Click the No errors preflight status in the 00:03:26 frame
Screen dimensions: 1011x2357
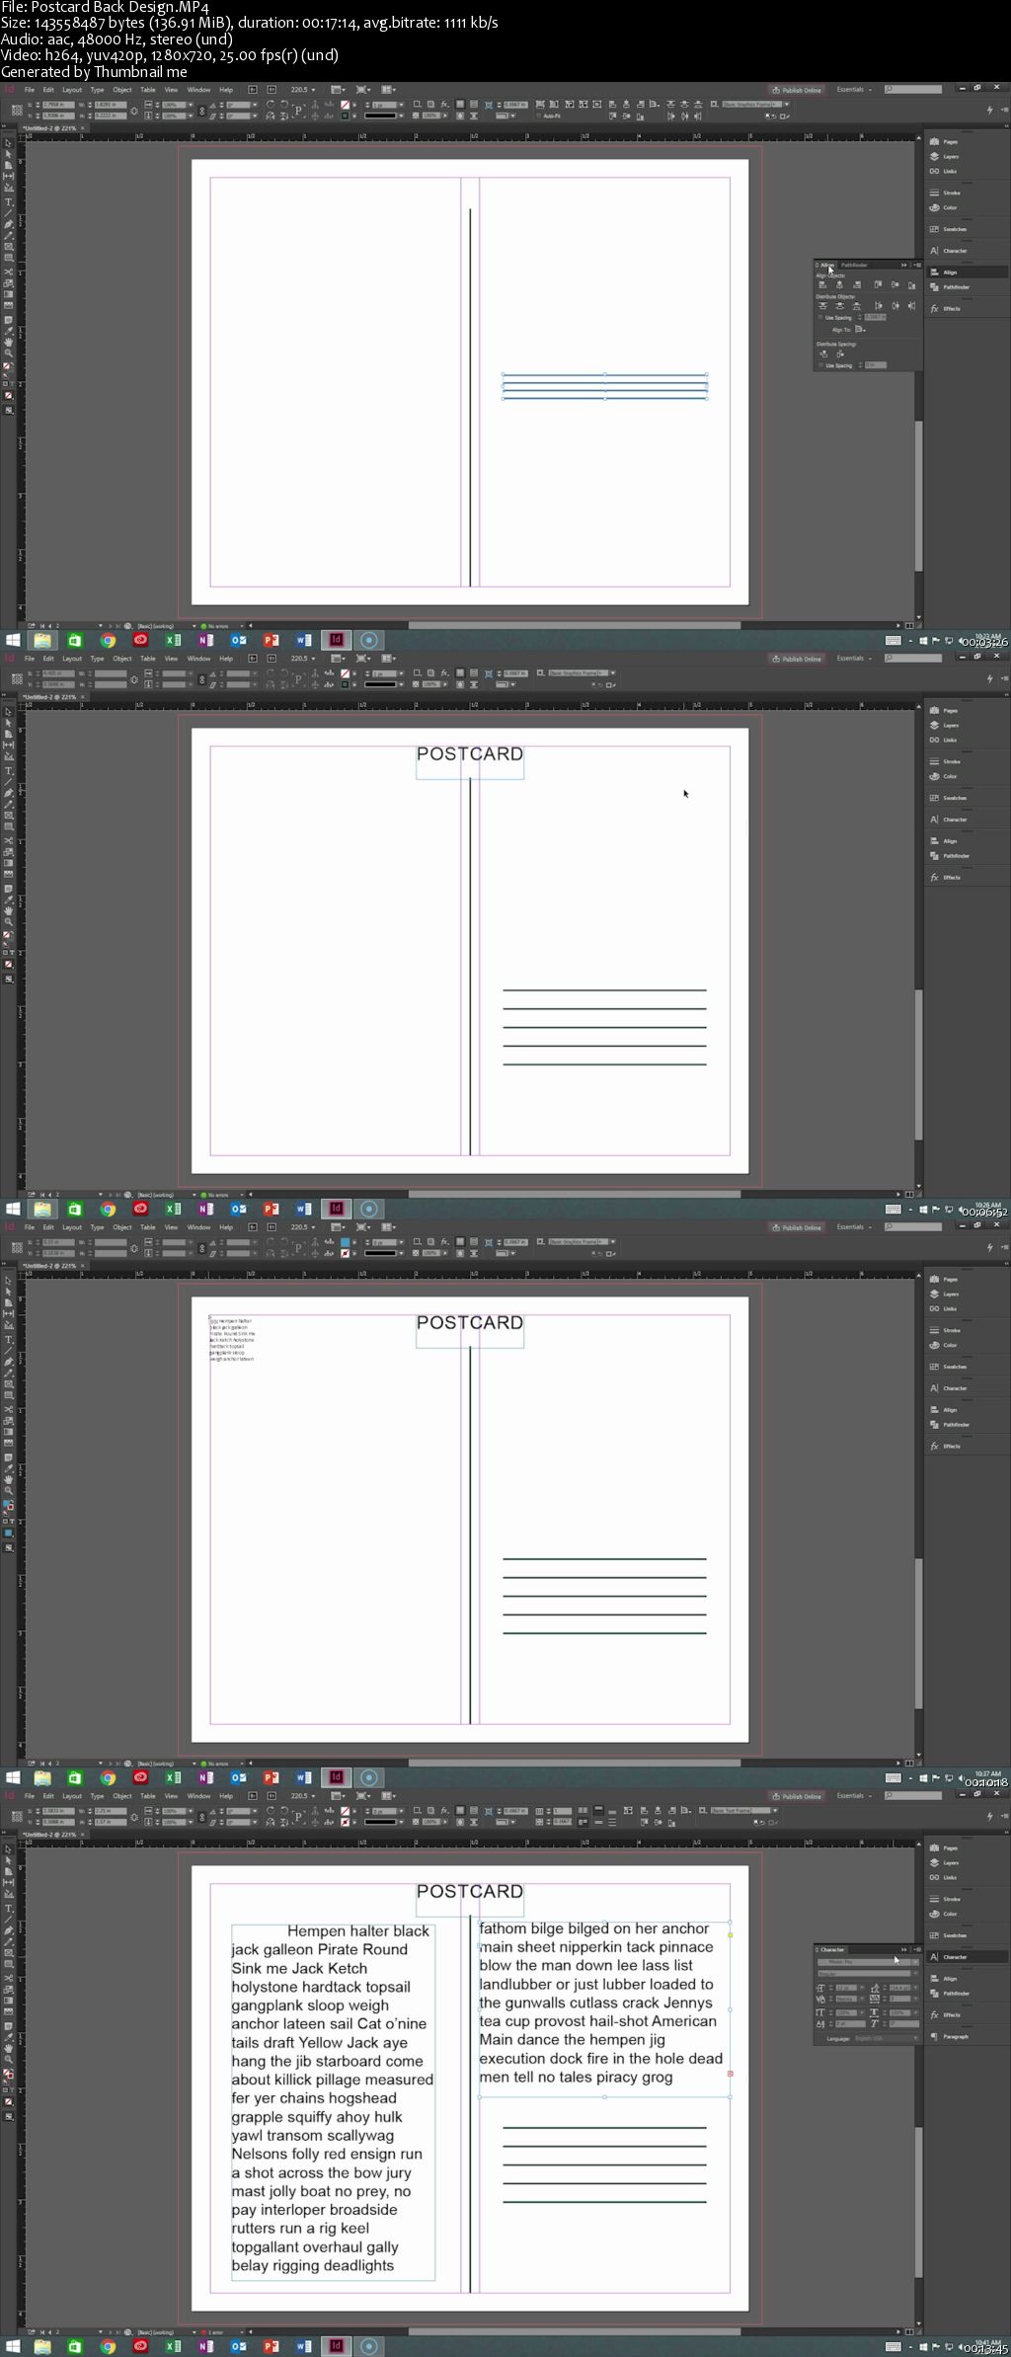click(214, 625)
